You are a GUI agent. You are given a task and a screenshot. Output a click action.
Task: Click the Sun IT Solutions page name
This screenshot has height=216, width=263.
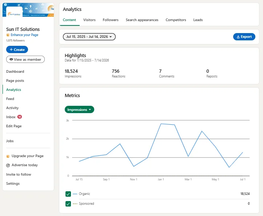(23, 29)
